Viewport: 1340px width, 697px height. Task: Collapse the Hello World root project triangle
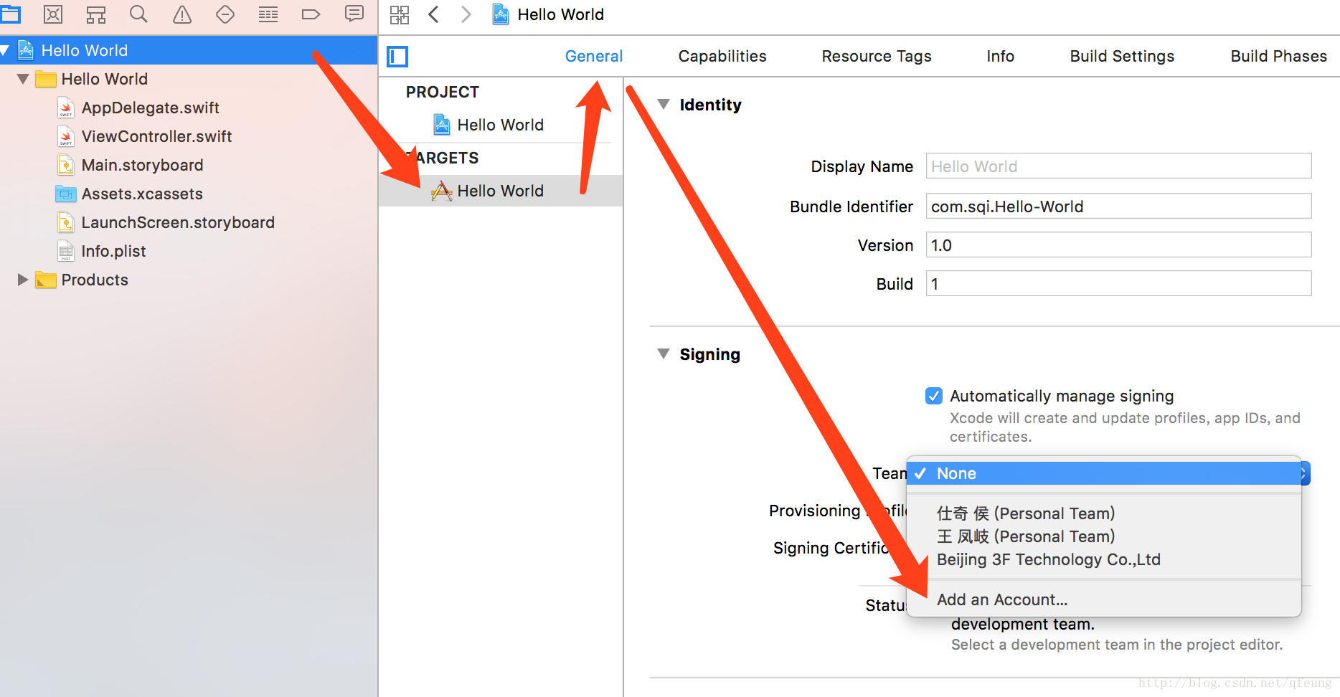(5, 50)
